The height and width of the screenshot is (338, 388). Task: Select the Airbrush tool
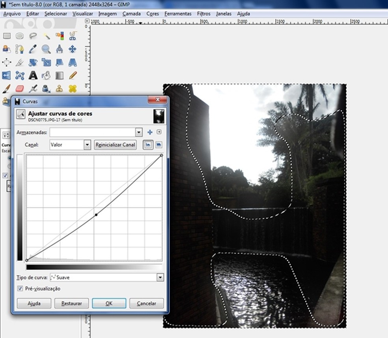point(33,89)
